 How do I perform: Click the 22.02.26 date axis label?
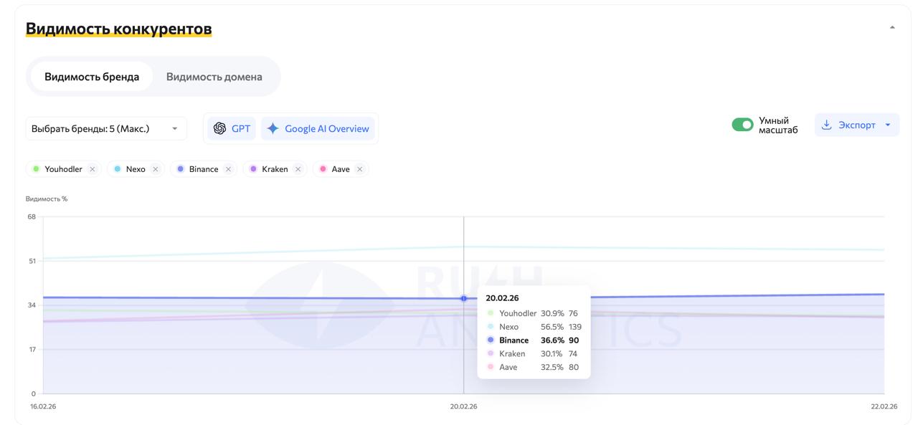(x=884, y=406)
